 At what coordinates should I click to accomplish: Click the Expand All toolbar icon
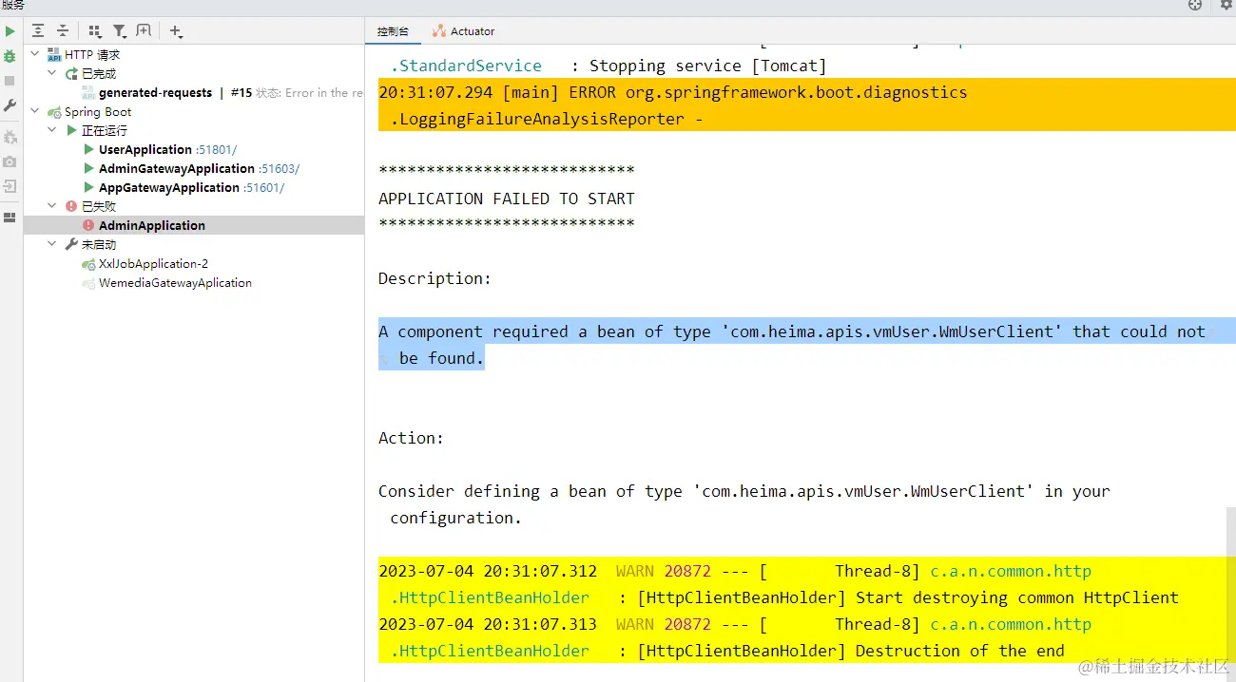(x=38, y=31)
